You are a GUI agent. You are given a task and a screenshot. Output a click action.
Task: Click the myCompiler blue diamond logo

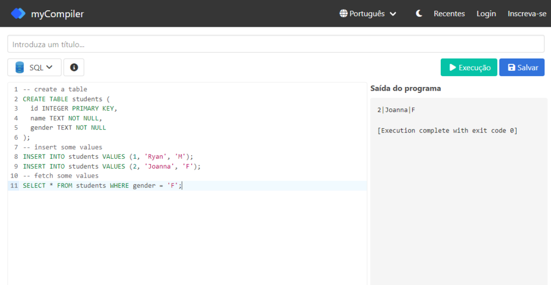18,13
